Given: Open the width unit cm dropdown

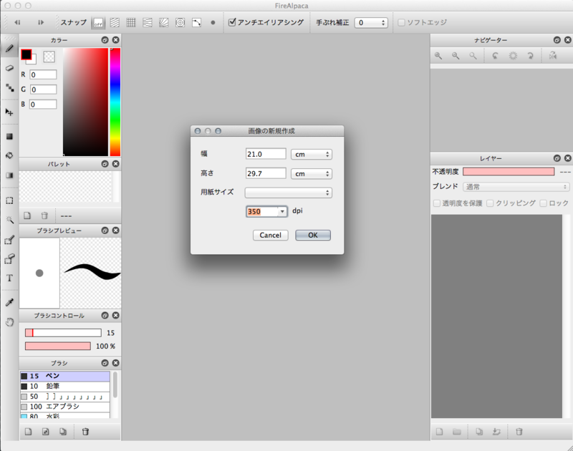Looking at the screenshot, I should (312, 154).
